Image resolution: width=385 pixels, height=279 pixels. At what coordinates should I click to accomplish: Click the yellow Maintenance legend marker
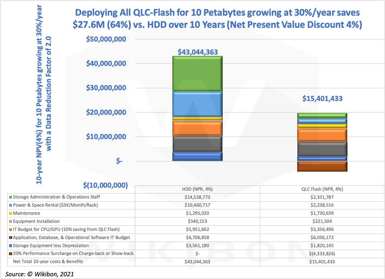pyautogui.click(x=10, y=213)
